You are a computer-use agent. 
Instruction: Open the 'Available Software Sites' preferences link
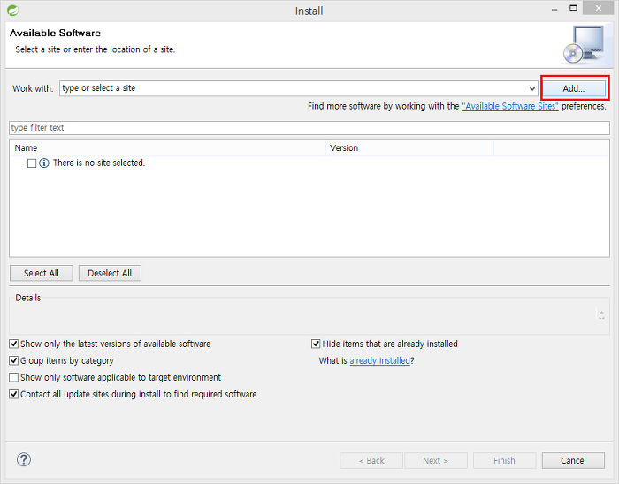point(510,106)
